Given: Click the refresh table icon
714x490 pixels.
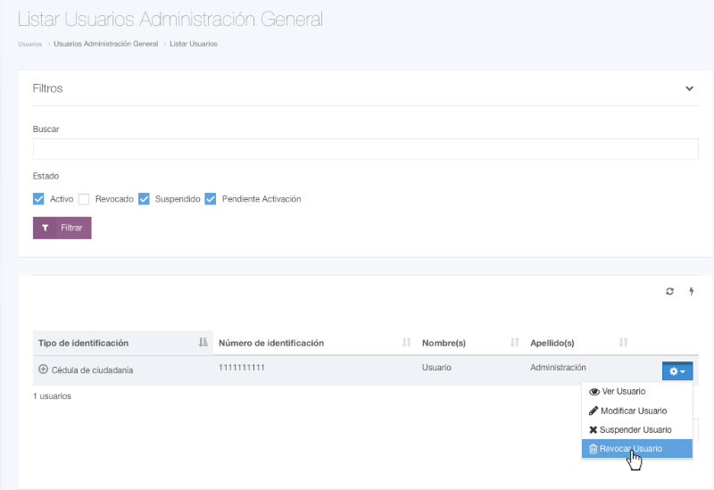Looking at the screenshot, I should [x=670, y=292].
